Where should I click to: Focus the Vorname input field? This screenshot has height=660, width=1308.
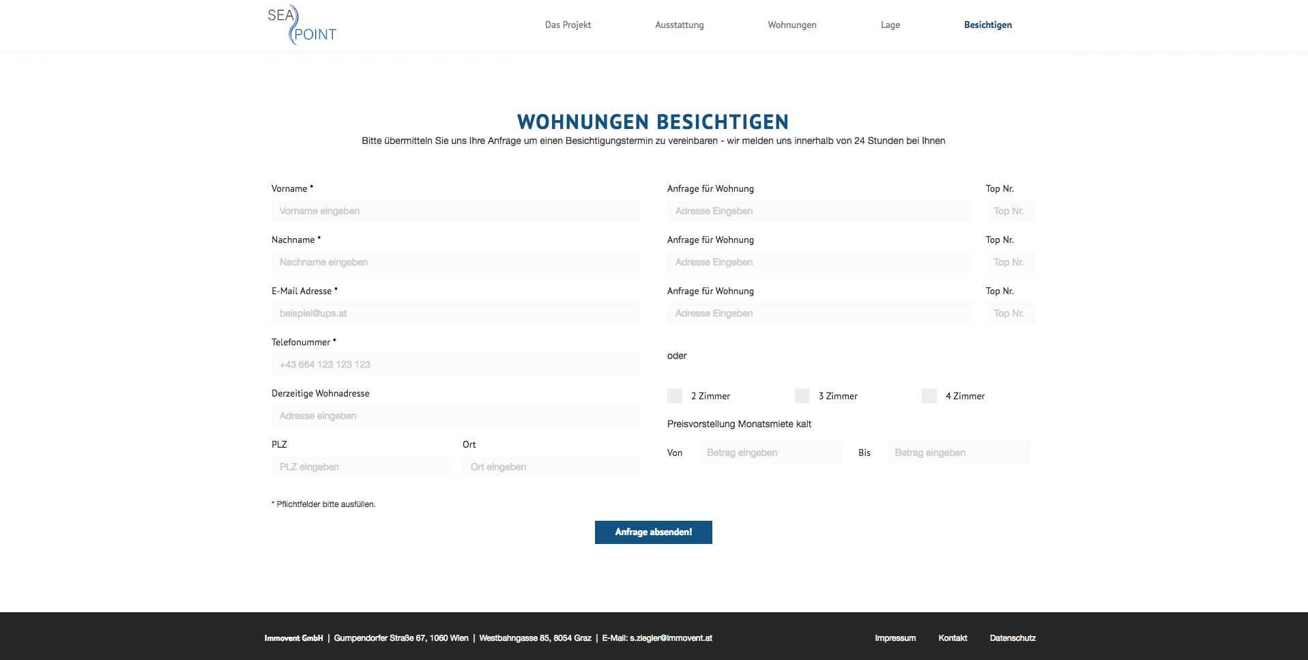pos(455,211)
